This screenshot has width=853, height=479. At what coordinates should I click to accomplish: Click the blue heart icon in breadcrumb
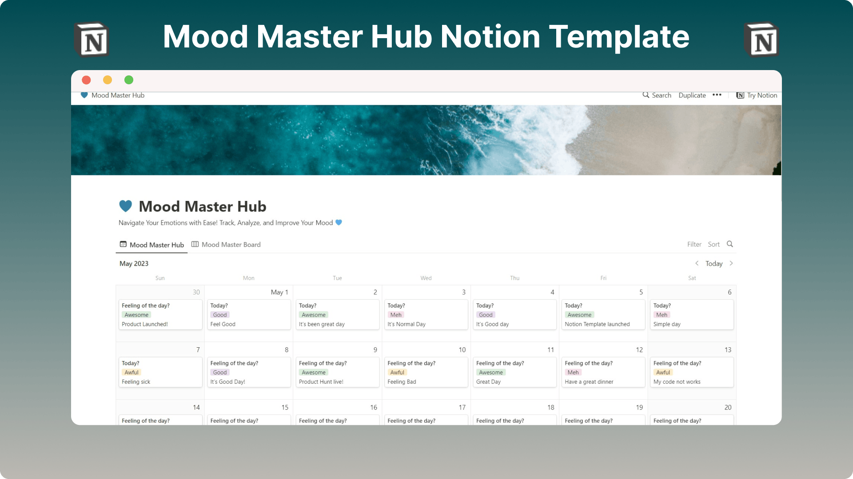[84, 95]
